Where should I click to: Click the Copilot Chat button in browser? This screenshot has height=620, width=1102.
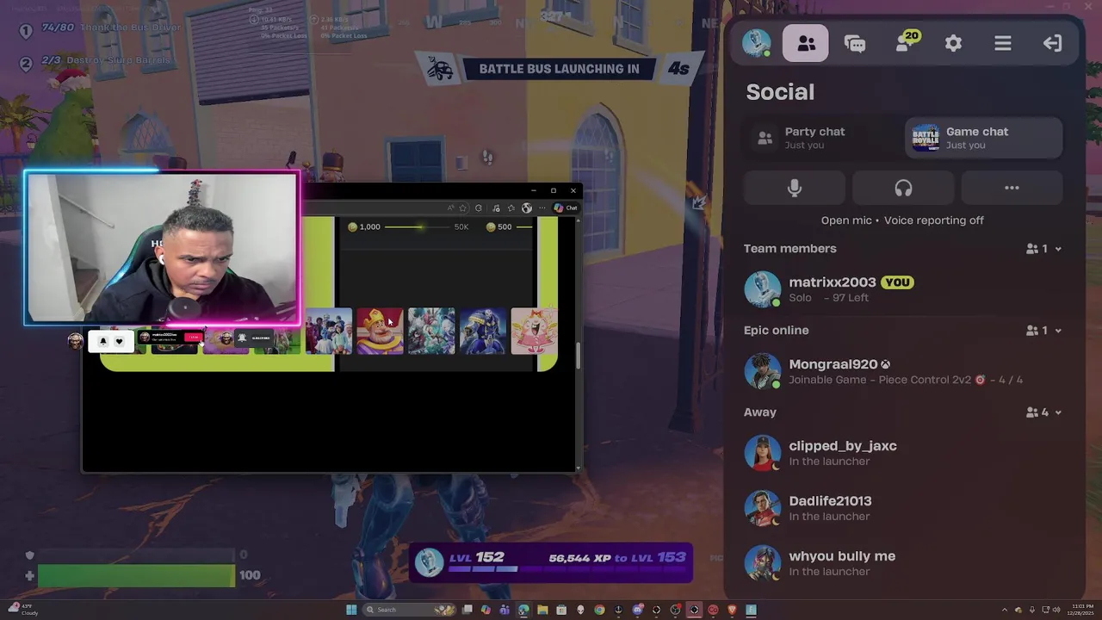566,208
